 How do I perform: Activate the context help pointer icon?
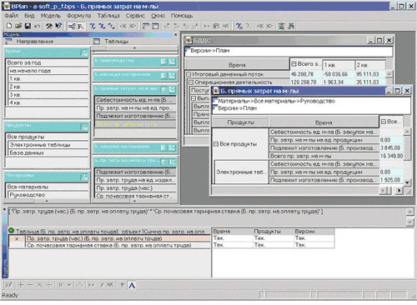[58, 26]
